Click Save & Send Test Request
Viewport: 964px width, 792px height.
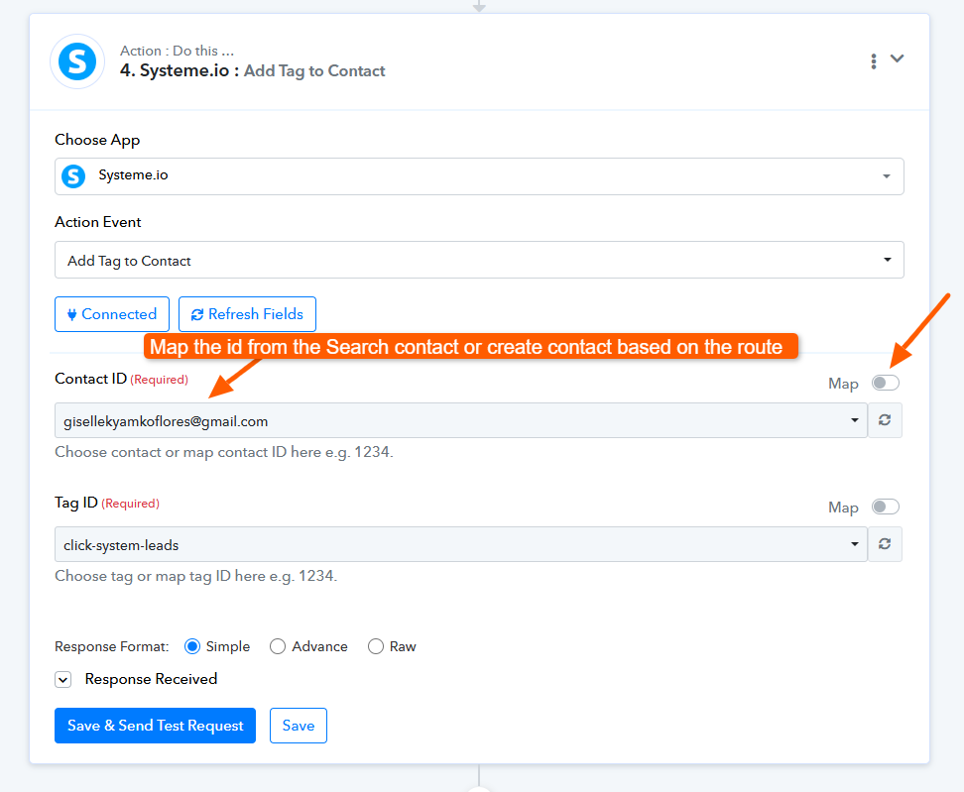155,726
